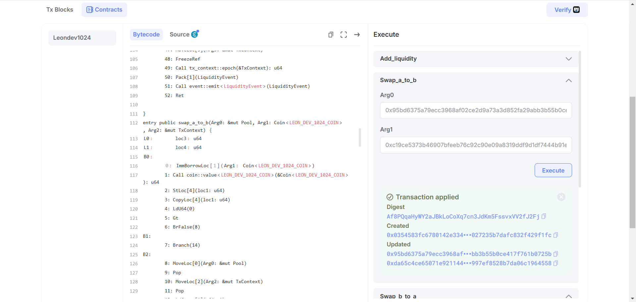
Task: Click the 'Updated' label
Action: [x=398, y=244]
